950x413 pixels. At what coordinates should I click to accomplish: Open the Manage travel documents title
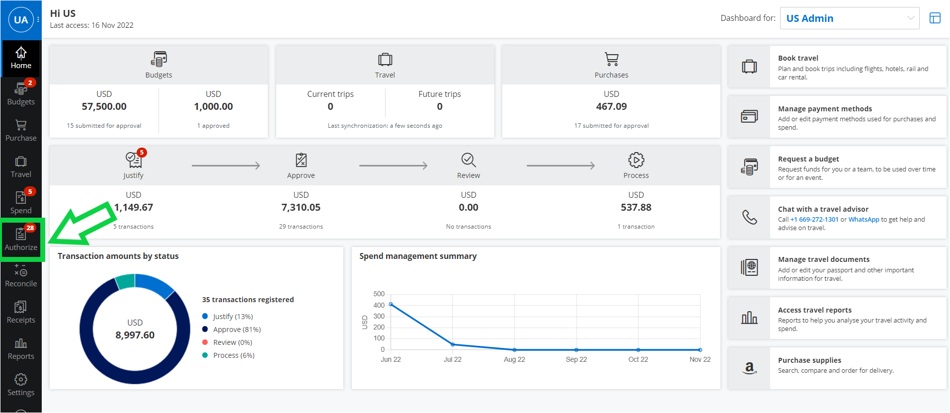pyautogui.click(x=824, y=259)
